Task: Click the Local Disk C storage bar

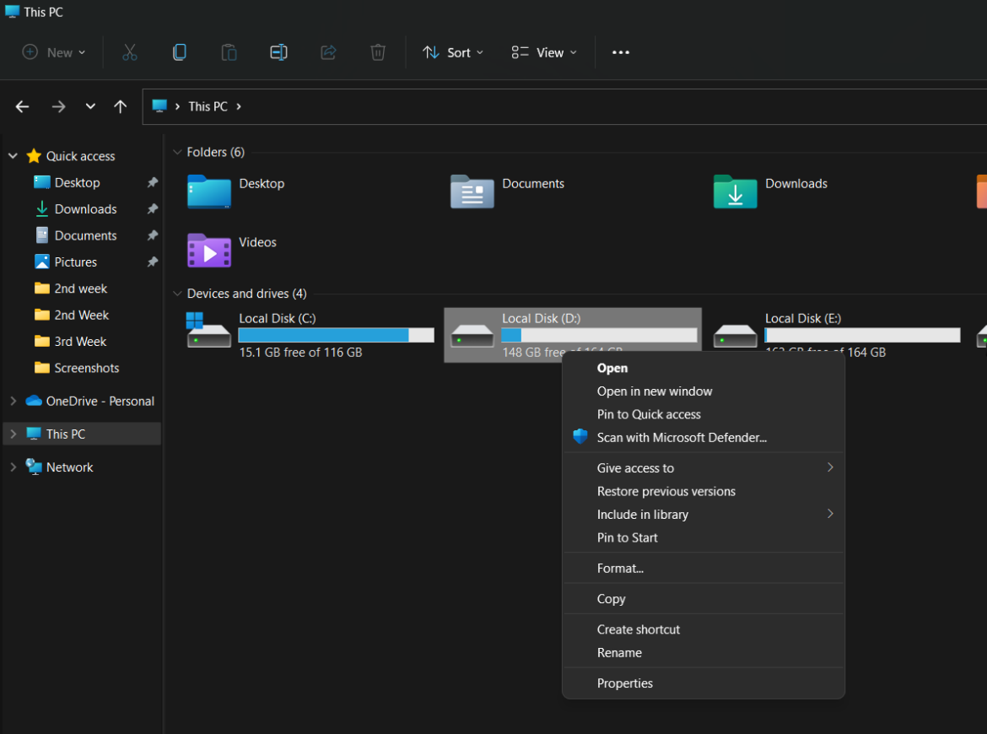Action: pyautogui.click(x=336, y=335)
